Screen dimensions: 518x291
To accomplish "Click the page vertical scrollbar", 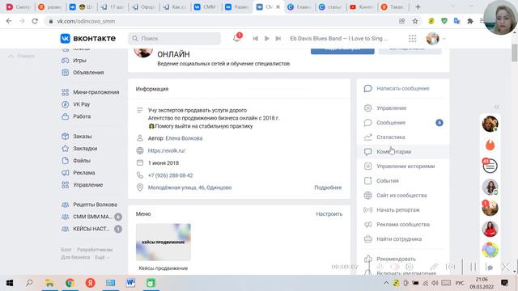I will pos(515,53).
